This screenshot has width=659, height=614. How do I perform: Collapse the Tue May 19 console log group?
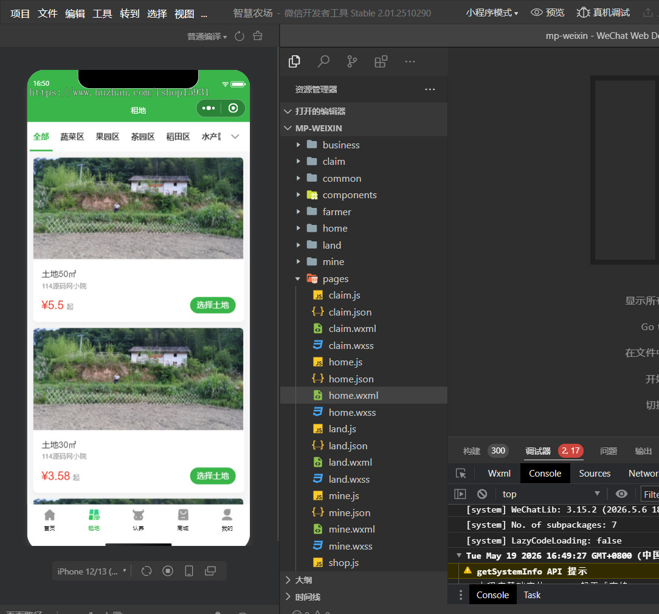[x=459, y=555]
